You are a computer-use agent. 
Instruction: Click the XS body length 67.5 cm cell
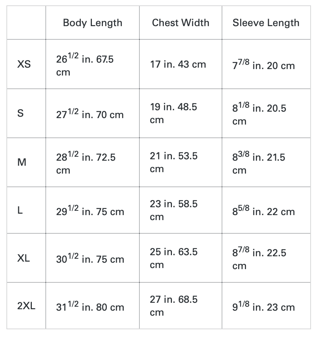coord(85,65)
